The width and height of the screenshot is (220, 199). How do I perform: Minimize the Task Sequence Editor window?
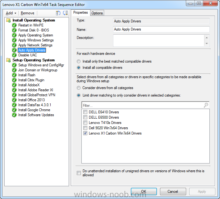coord(190,3)
